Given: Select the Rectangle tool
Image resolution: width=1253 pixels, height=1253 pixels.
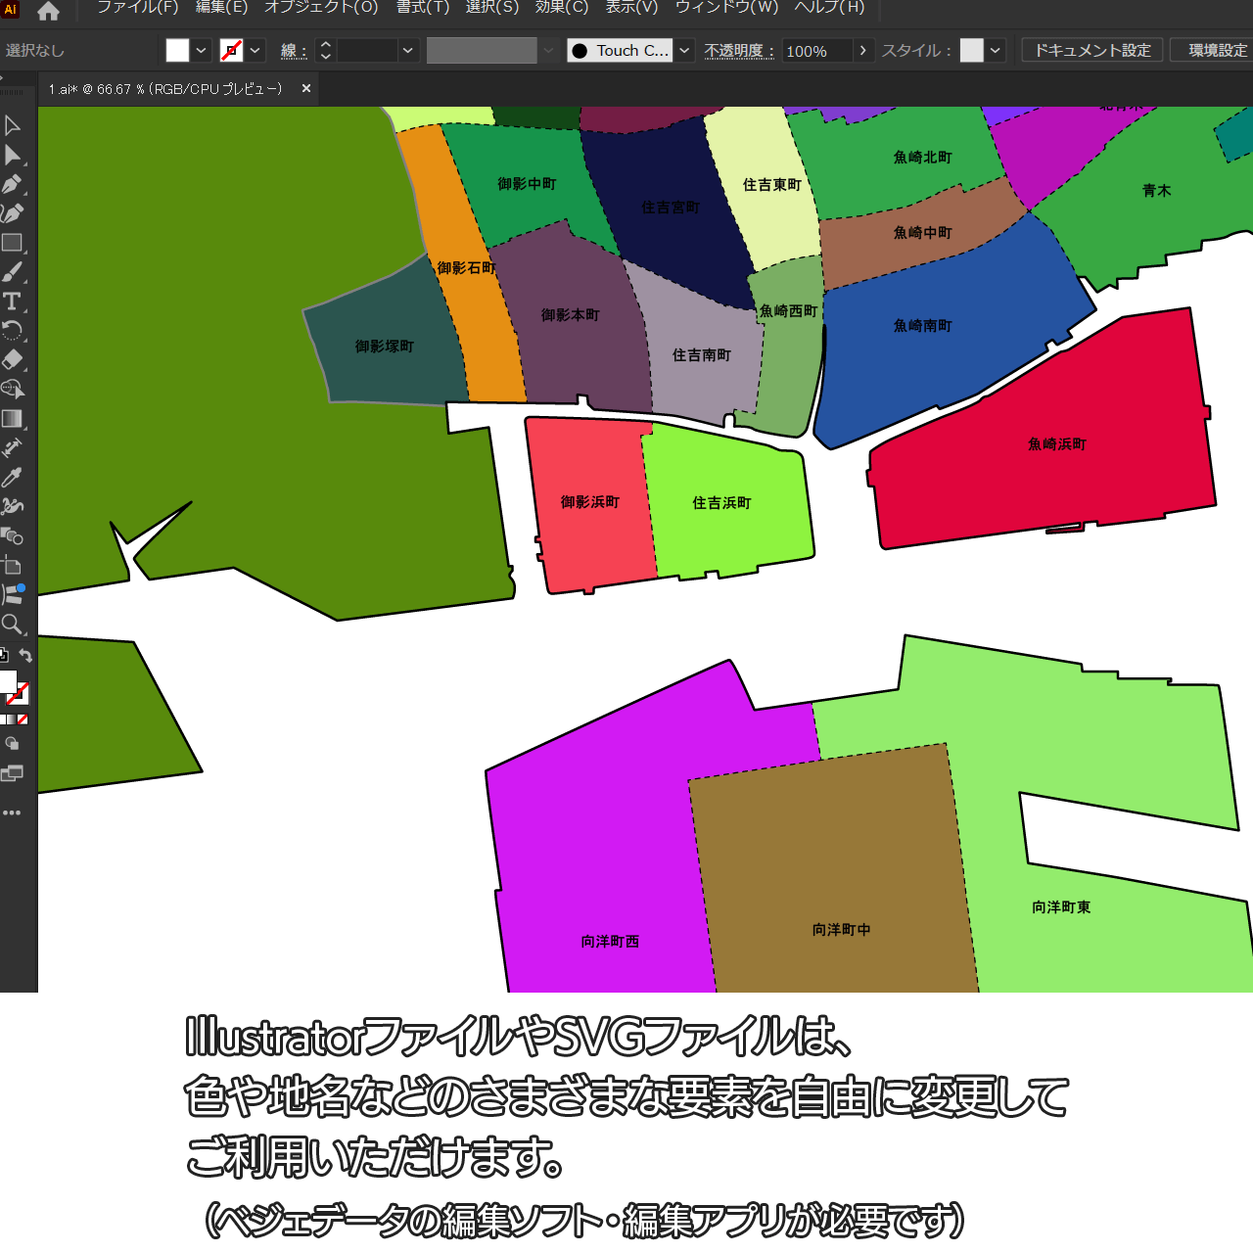Looking at the screenshot, I should [x=12, y=243].
